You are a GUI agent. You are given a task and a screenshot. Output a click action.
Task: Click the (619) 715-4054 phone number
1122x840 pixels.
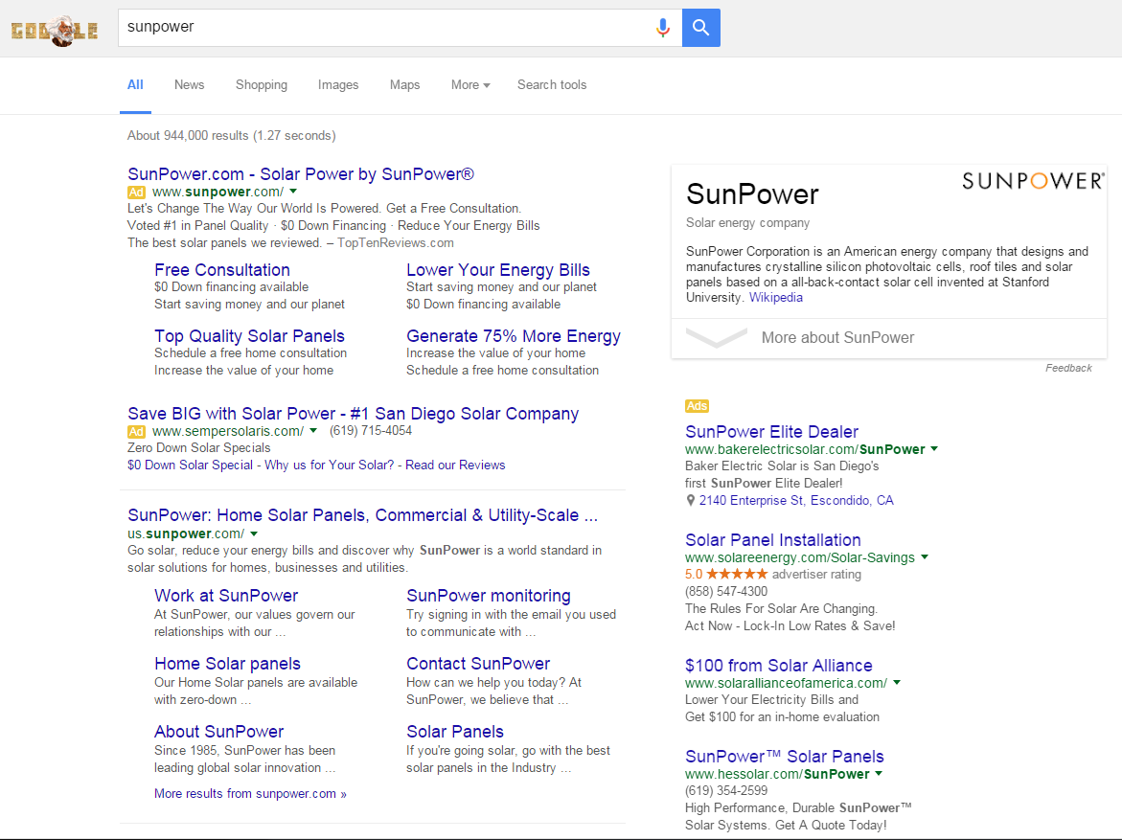pos(371,431)
